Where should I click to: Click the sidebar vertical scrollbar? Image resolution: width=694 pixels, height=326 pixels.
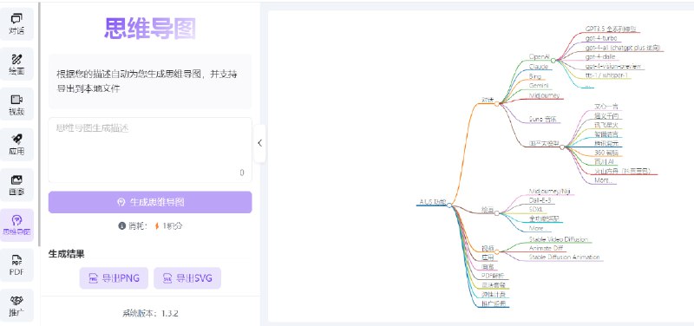(39, 124)
